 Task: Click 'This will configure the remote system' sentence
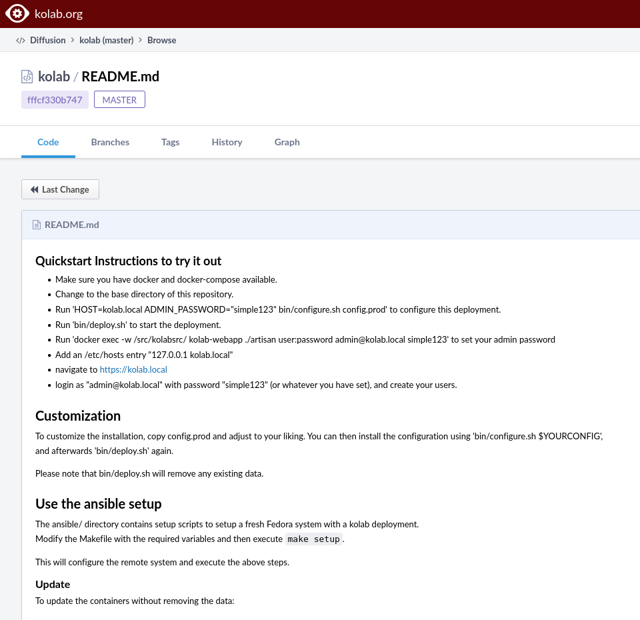(162, 563)
